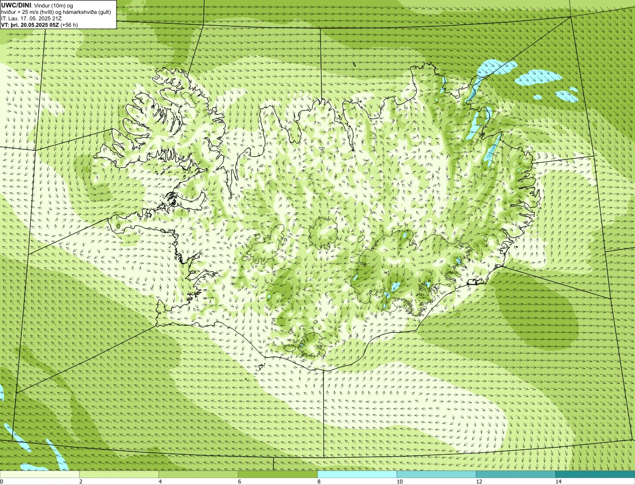Click the dark teal legend band above 14
Viewport: 635px width, 485px height.
595,474
